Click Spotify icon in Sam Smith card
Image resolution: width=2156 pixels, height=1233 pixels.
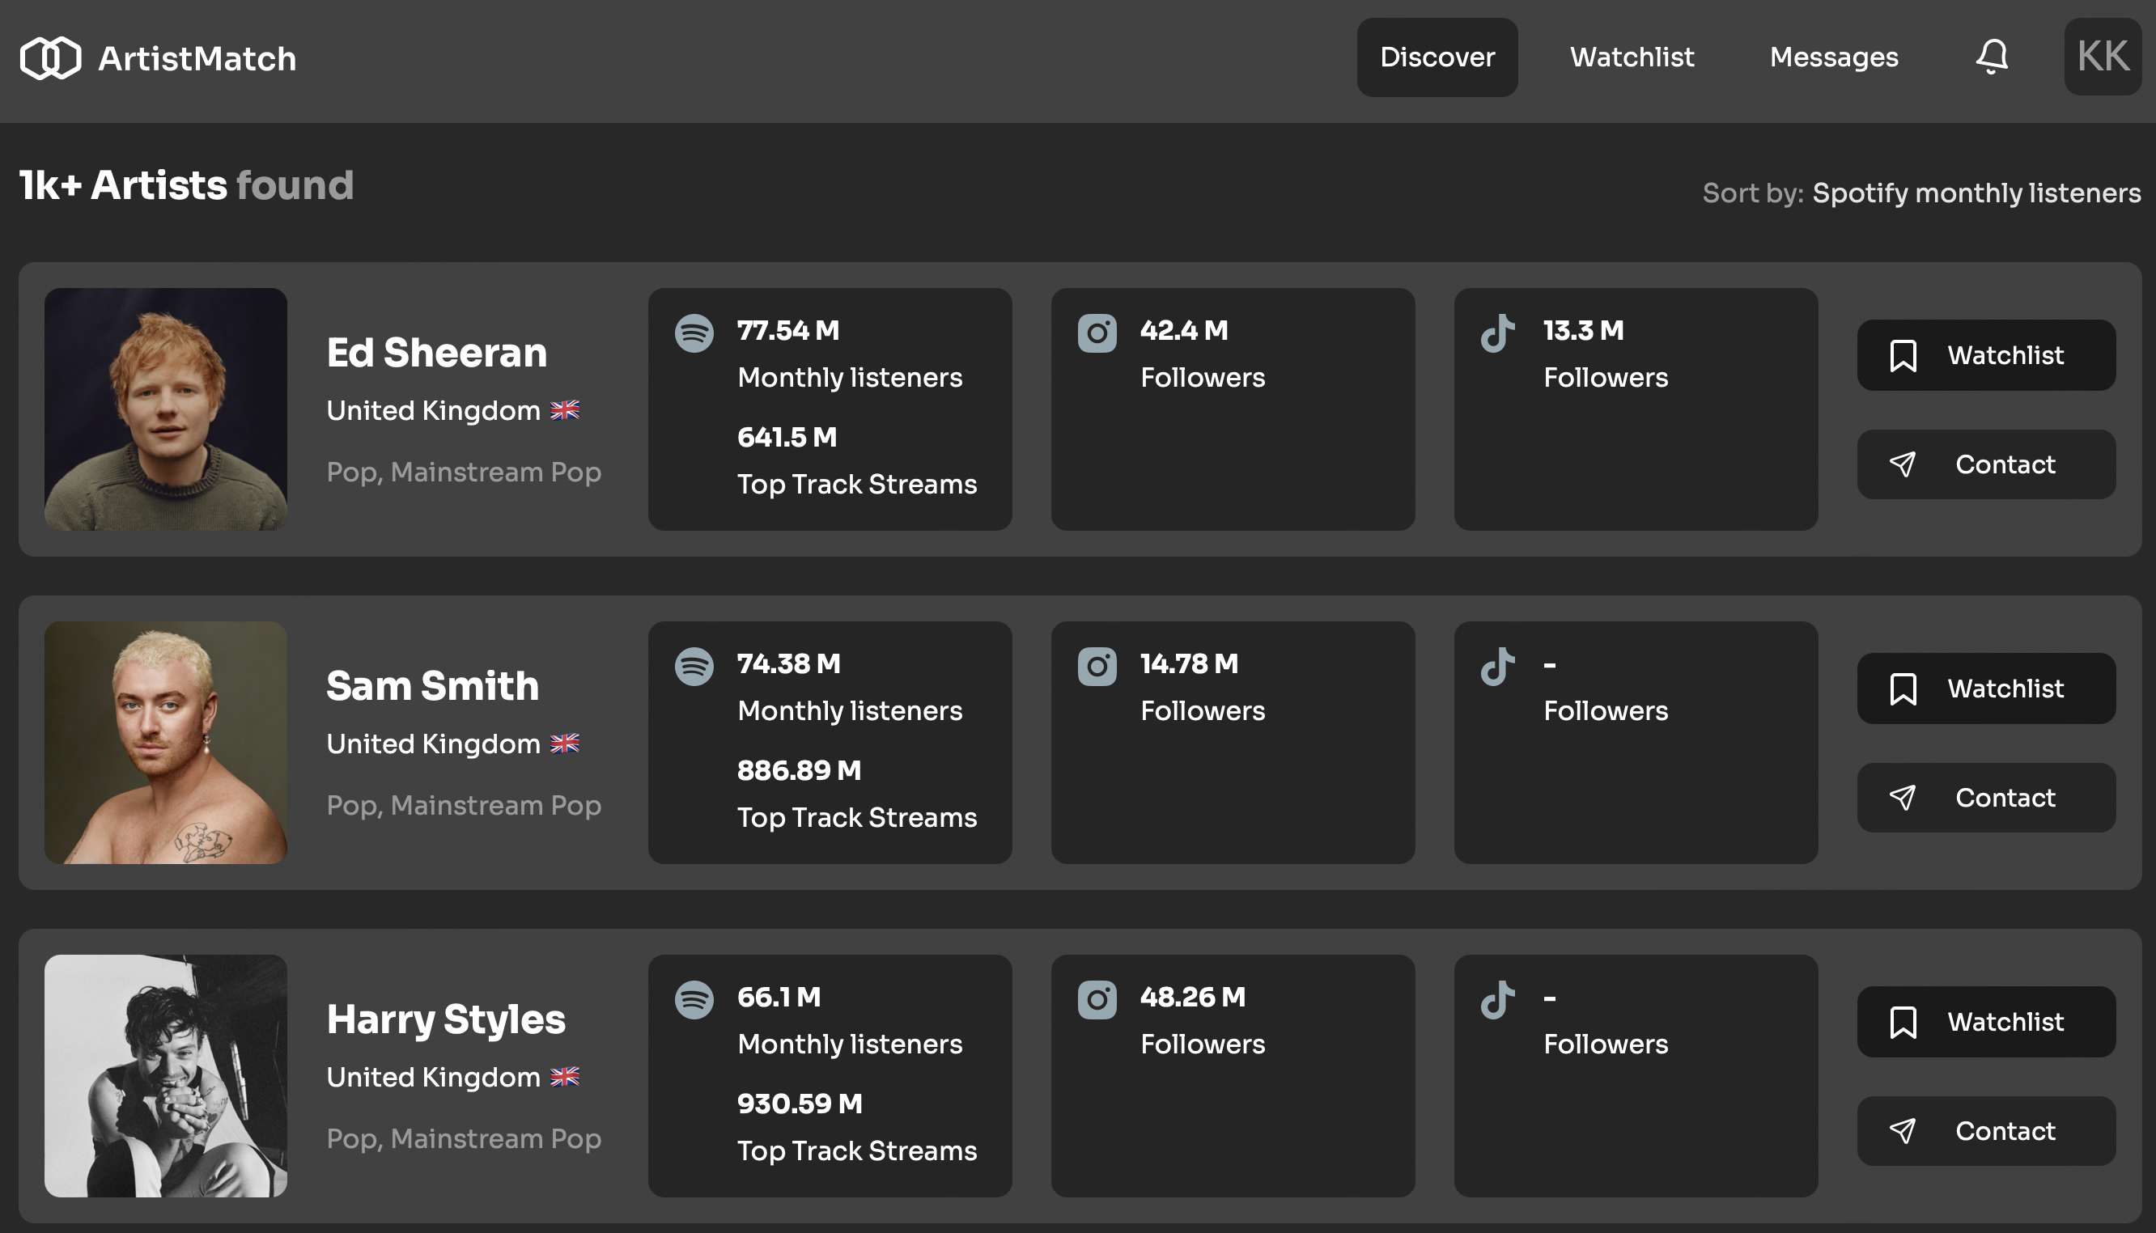tap(694, 667)
